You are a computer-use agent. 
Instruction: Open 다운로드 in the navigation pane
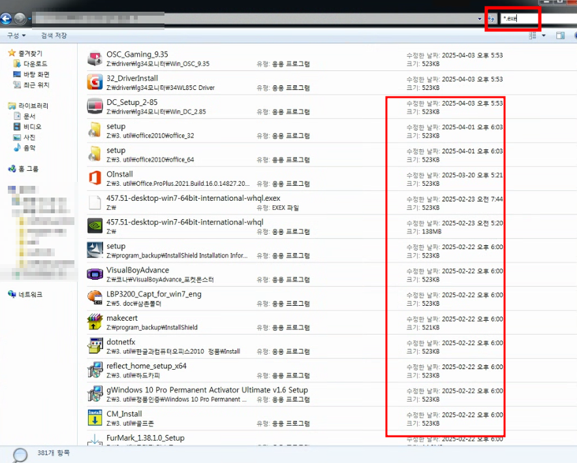pos(35,64)
